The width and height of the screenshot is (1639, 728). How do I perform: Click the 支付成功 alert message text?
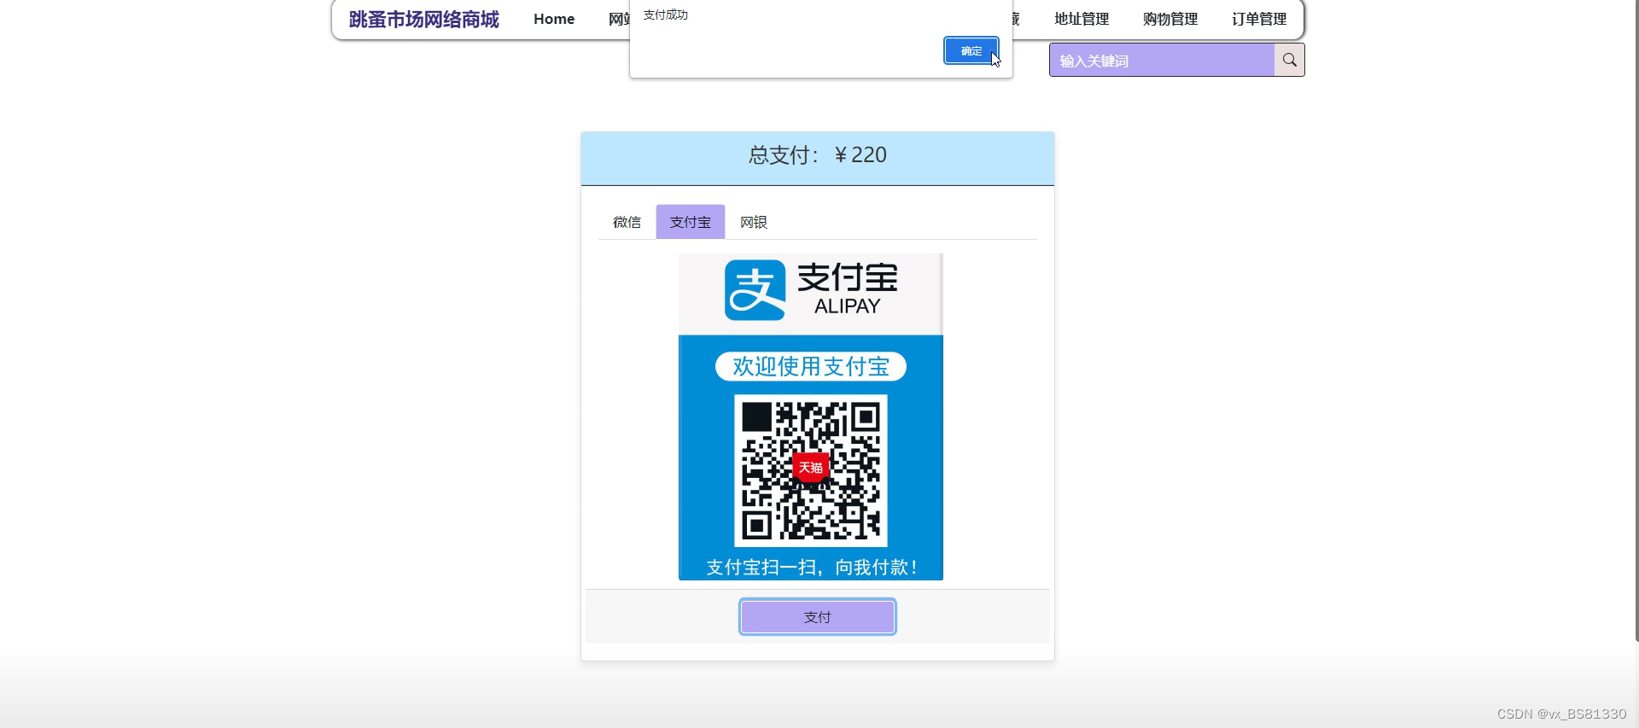point(665,15)
